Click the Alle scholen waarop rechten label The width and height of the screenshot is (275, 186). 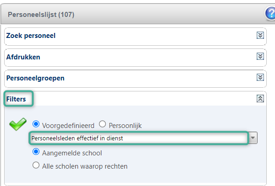click(85, 166)
